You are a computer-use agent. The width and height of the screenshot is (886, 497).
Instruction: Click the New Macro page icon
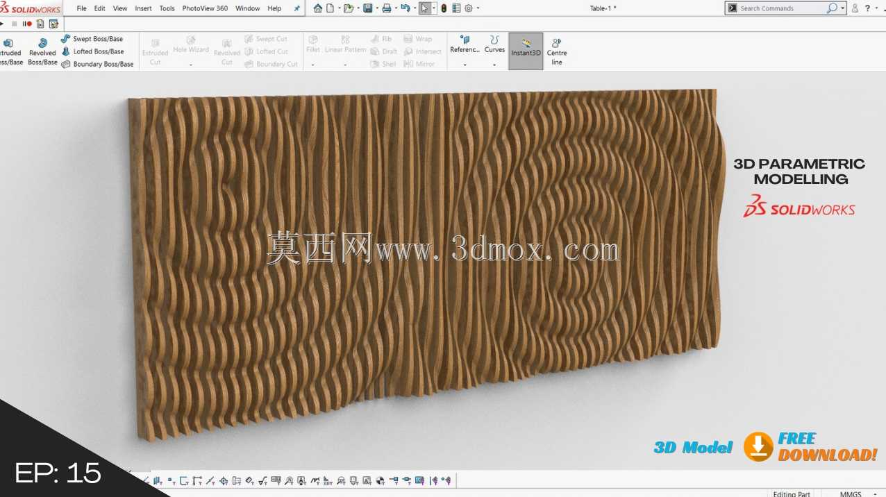[x=40, y=24]
